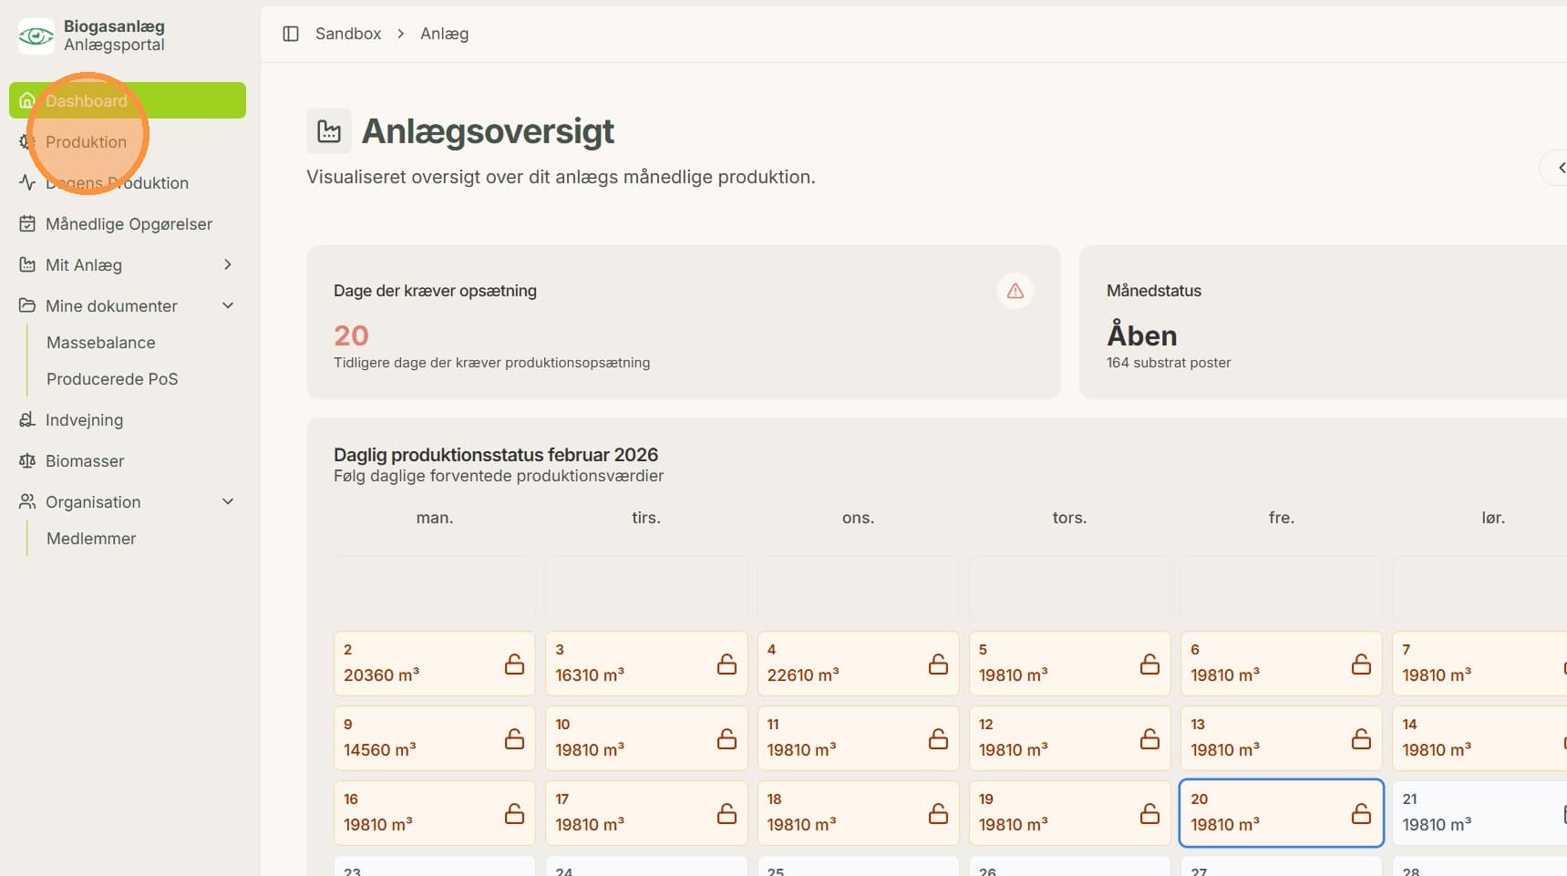The height and width of the screenshot is (876, 1567).
Task: Toggle the lock on day 2
Action: 515,664
